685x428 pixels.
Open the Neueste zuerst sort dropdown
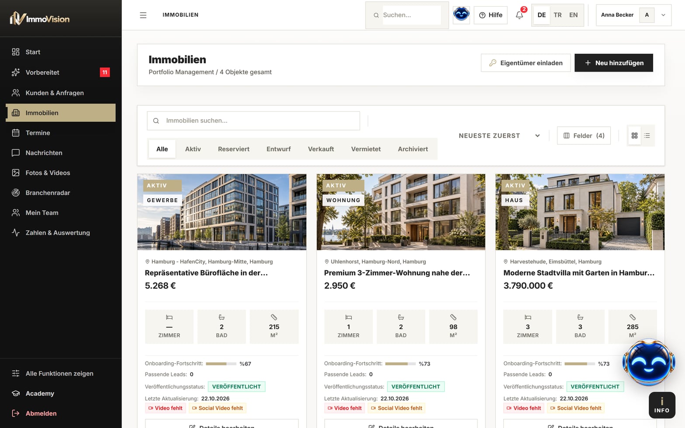(499, 136)
